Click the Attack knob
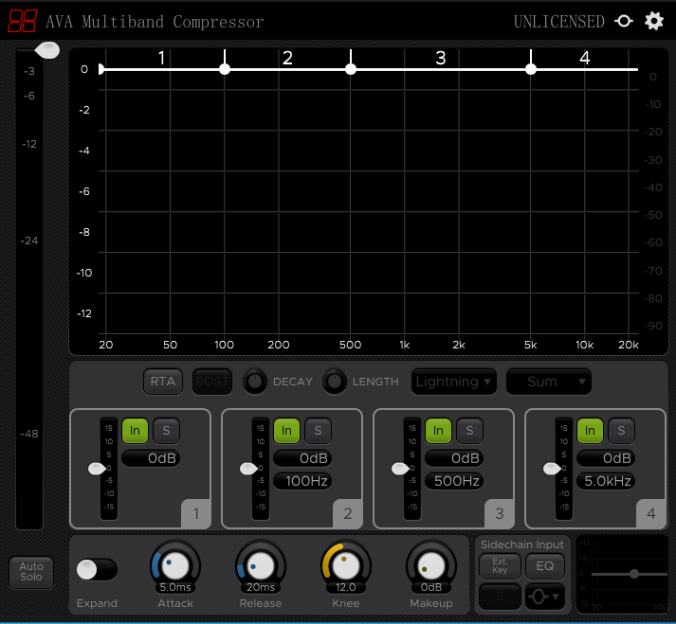The height and width of the screenshot is (624, 676). click(175, 566)
